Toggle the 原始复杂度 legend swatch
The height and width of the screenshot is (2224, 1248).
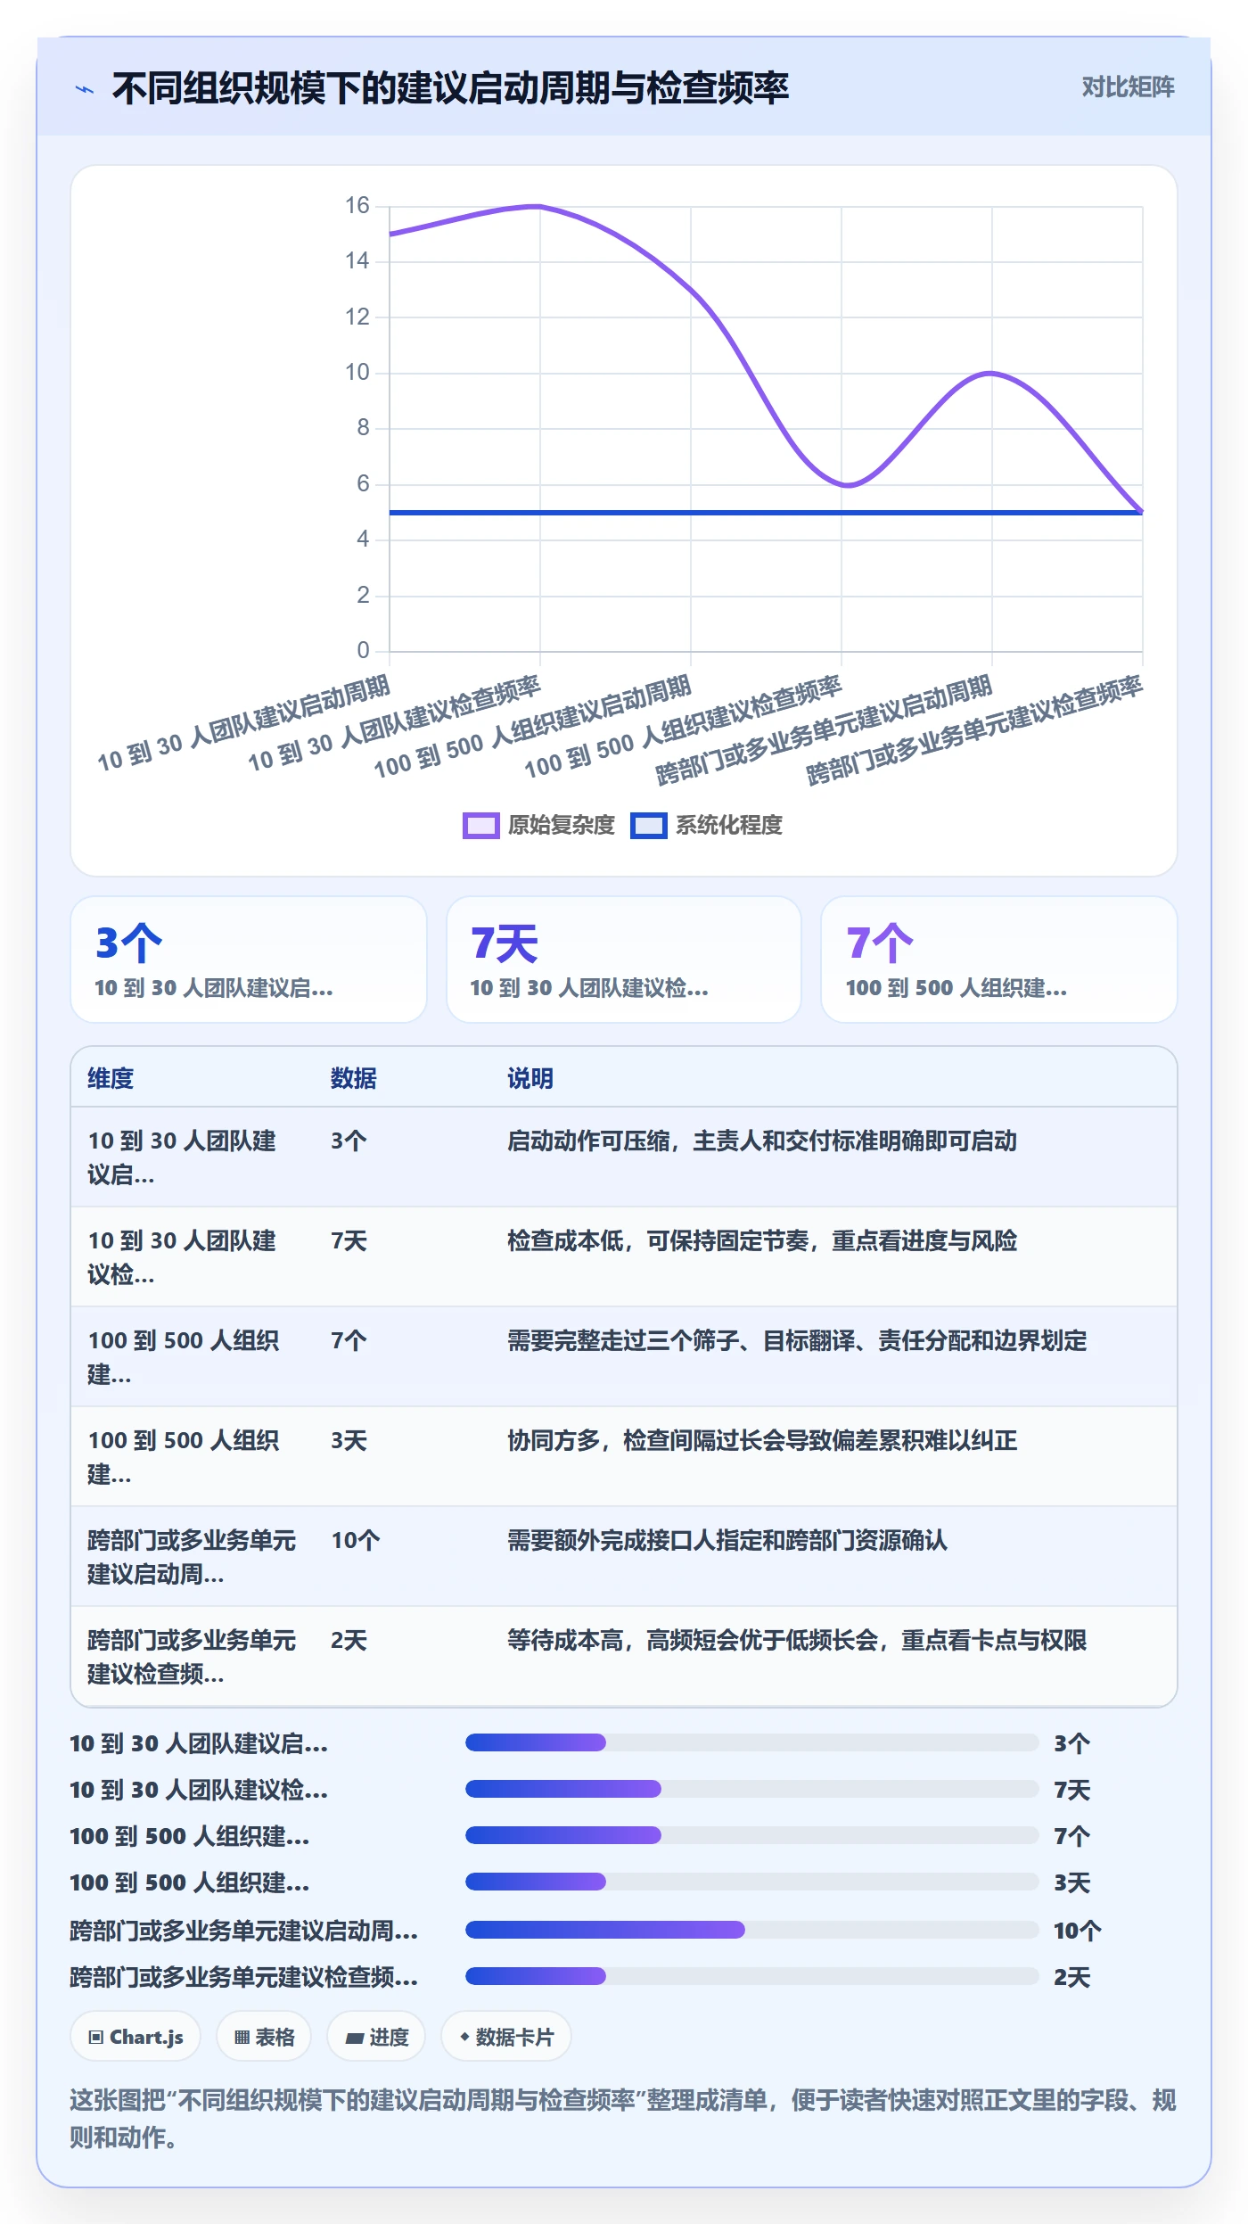pyautogui.click(x=480, y=825)
